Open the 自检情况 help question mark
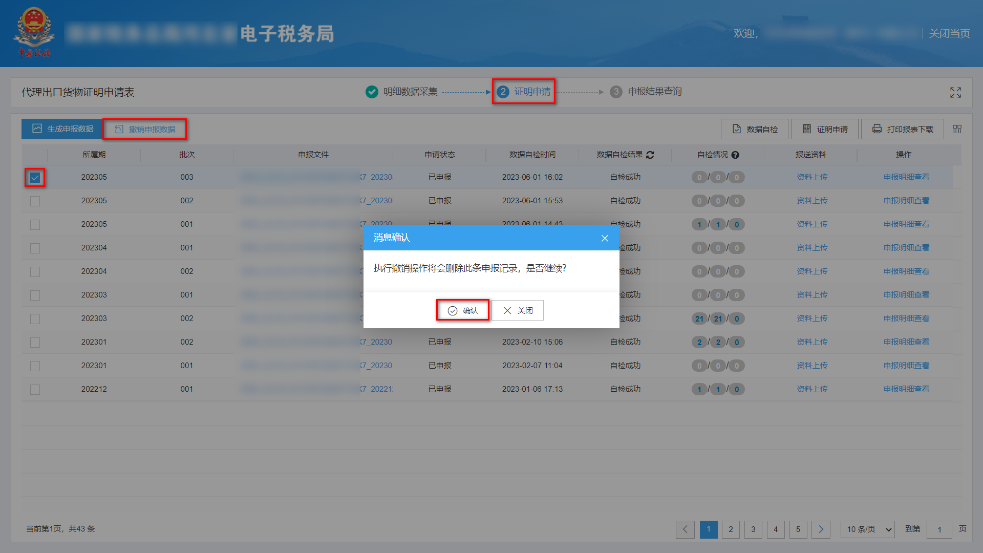 pyautogui.click(x=736, y=155)
